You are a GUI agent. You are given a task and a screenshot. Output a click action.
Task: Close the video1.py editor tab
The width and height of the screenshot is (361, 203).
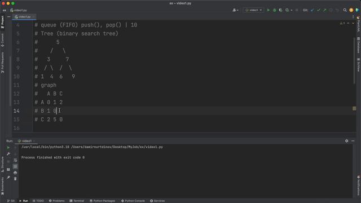(34, 17)
